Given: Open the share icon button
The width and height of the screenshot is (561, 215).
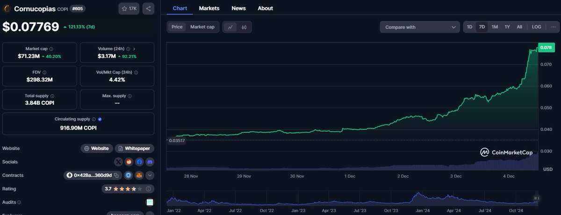Looking at the screenshot, I should [x=148, y=8].
